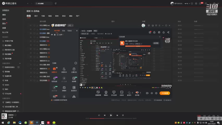Click the record video icon near 关闭直播

pos(147,93)
